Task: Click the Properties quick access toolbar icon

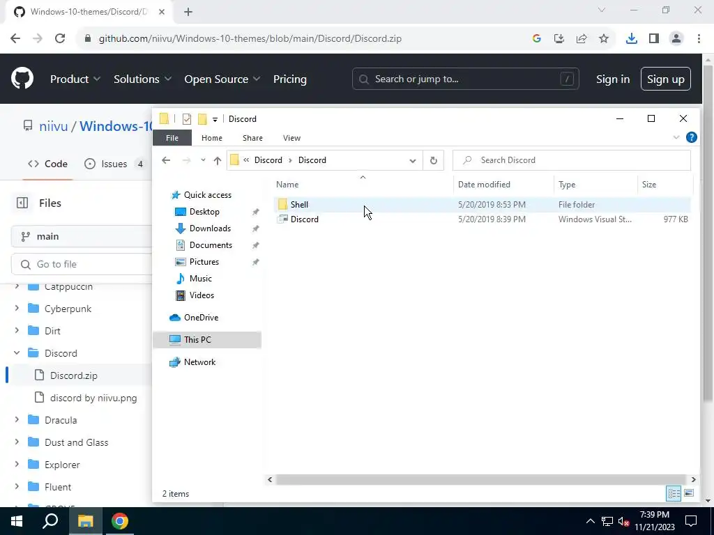Action: pyautogui.click(x=187, y=119)
